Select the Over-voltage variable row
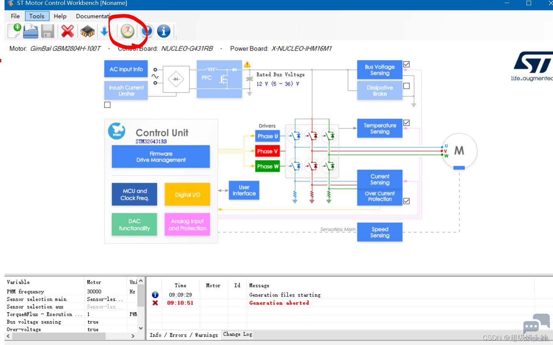 point(71,329)
